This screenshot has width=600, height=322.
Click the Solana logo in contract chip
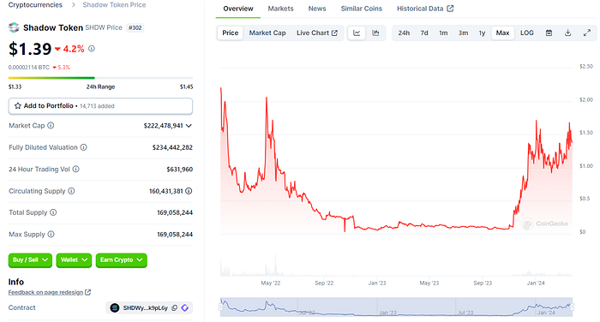pos(114,307)
